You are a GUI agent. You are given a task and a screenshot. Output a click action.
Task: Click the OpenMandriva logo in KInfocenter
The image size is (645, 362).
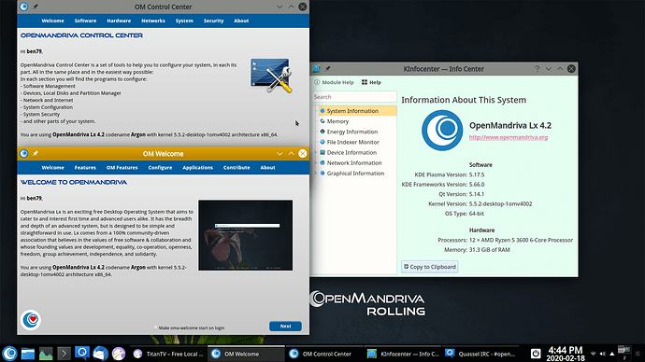click(442, 130)
